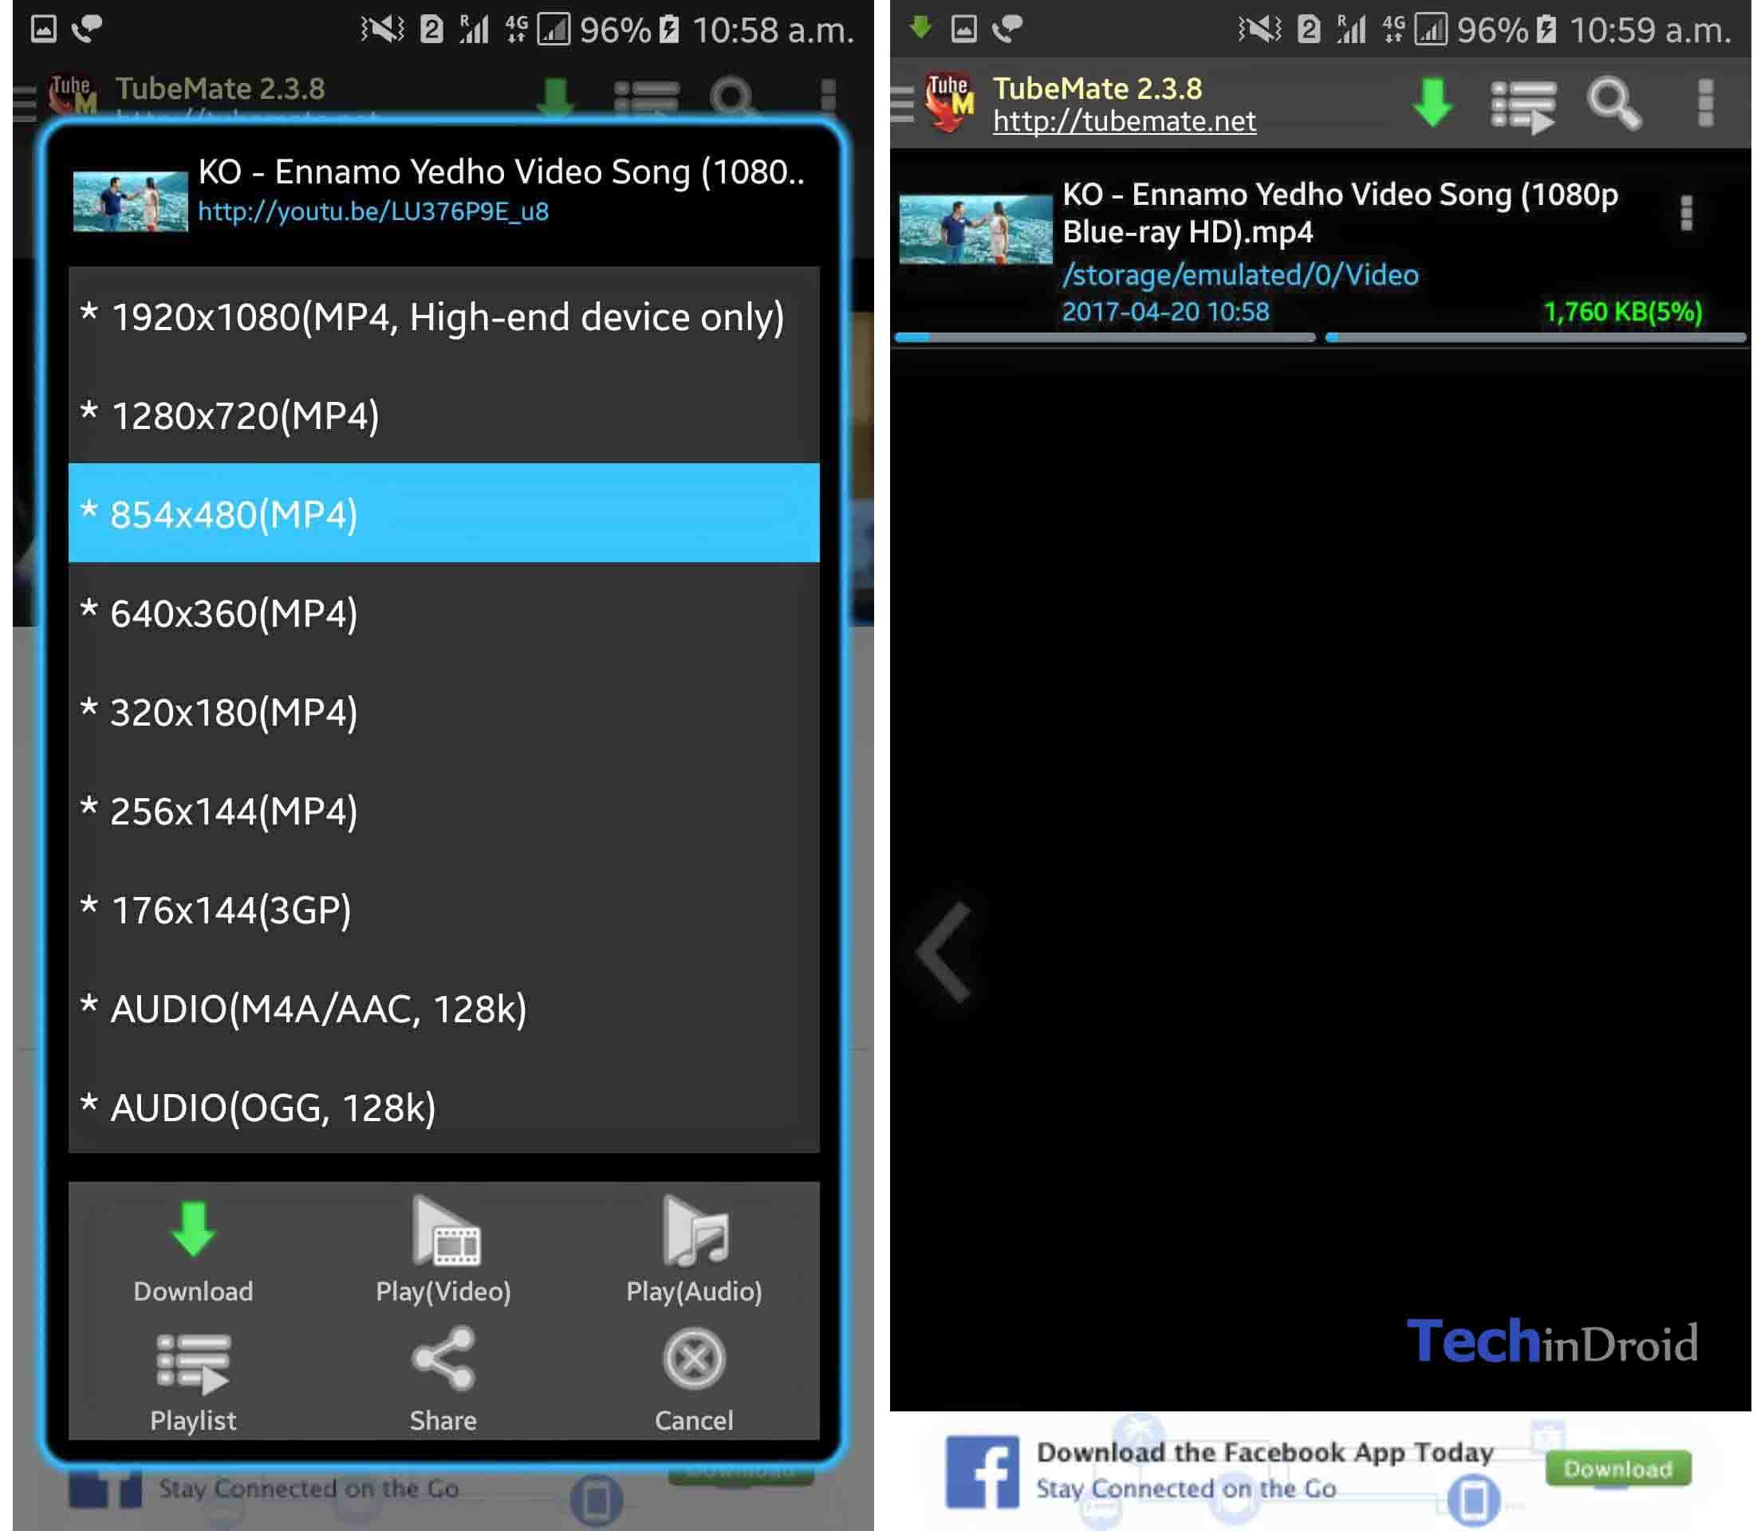
Task: Select 1920x1080 MP4 High-end device option
Action: coord(443,314)
